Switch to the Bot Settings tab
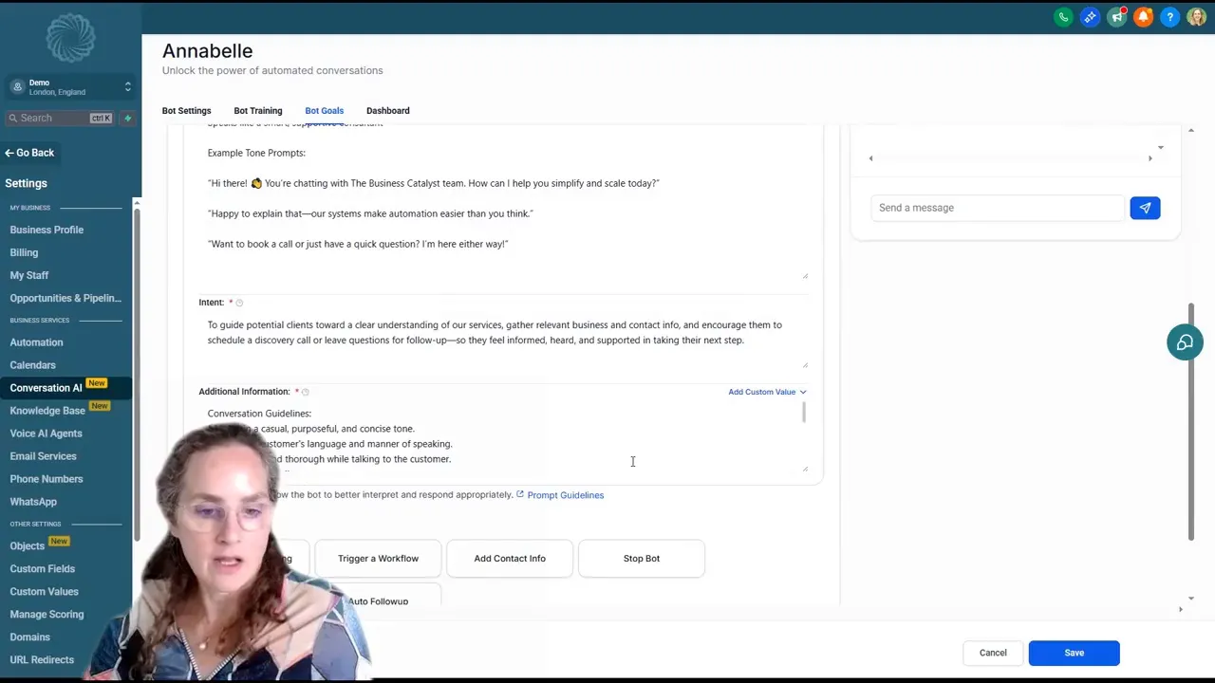The image size is (1215, 683). [x=187, y=111]
